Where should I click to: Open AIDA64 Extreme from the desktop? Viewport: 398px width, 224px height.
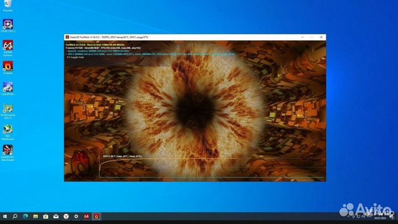(8, 45)
